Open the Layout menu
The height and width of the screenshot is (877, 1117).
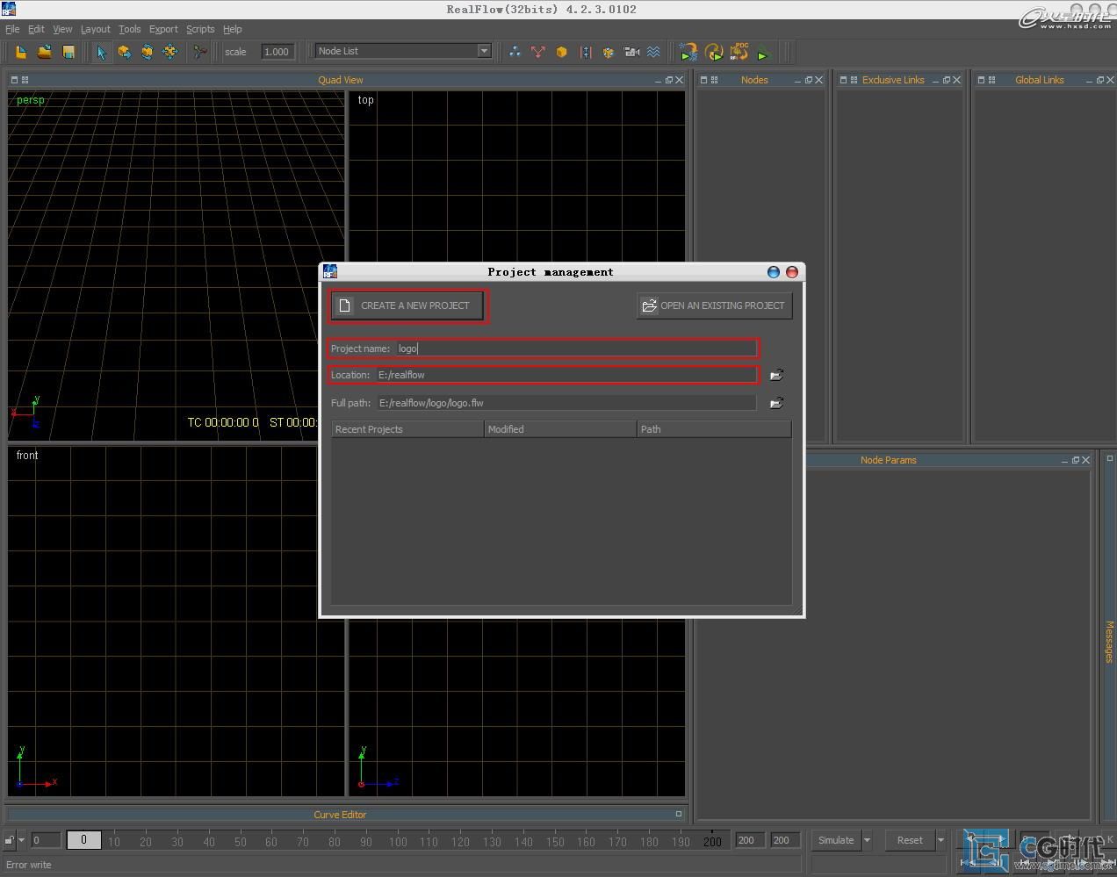click(96, 29)
